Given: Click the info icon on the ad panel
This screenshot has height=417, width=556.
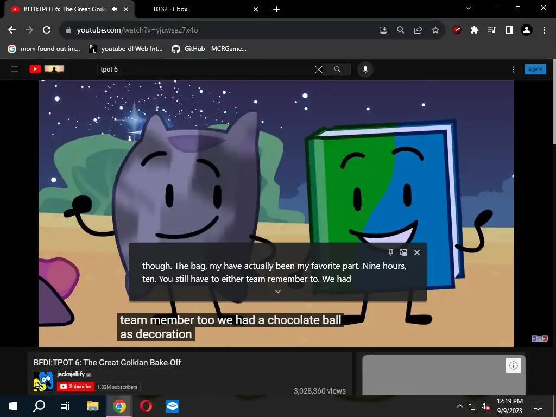Looking at the screenshot, I should coord(514,365).
